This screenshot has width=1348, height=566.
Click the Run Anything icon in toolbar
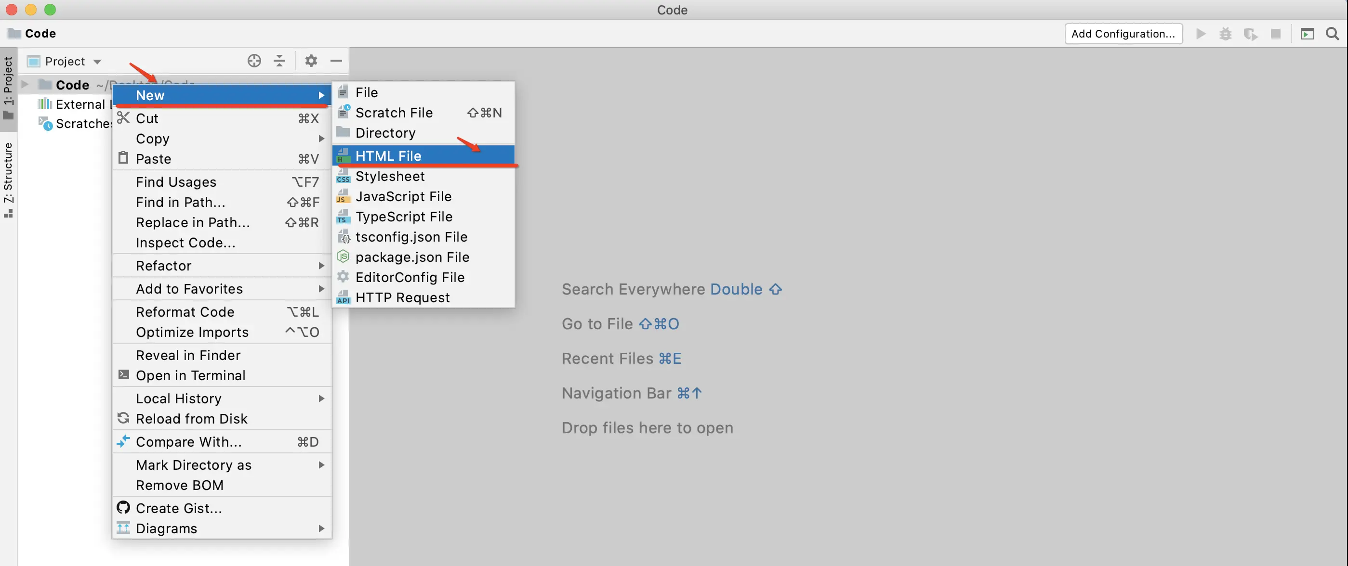click(1307, 34)
